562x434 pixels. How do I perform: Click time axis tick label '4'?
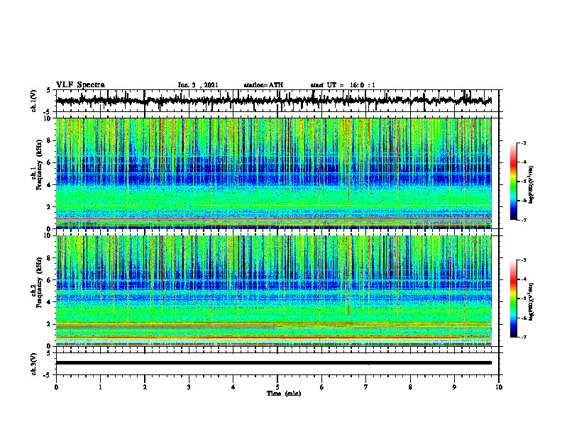coord(233,387)
